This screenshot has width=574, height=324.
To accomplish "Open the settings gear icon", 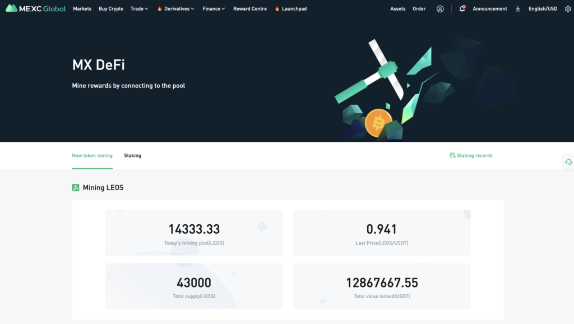I will 567,9.
